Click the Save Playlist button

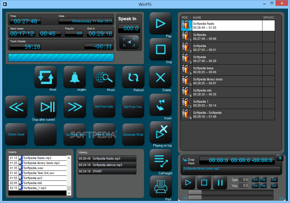click(x=75, y=135)
